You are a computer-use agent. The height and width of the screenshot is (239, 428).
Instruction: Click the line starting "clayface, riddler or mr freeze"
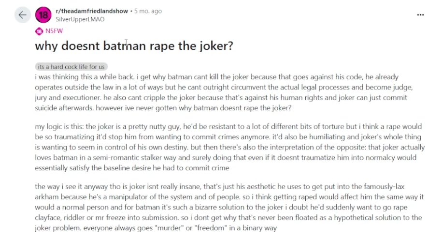point(228,218)
